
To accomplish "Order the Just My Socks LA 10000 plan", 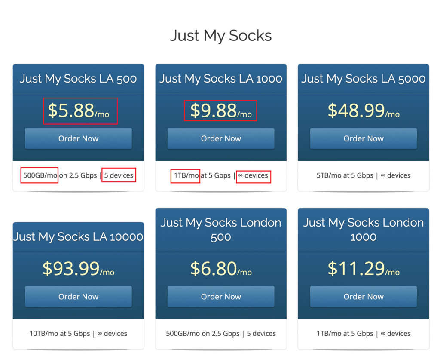I will (78, 297).
